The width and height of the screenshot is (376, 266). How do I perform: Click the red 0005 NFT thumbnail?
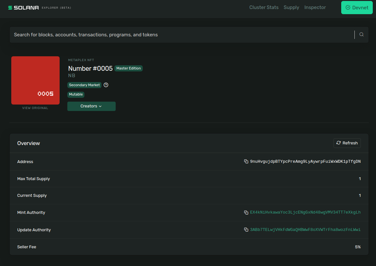click(x=35, y=80)
